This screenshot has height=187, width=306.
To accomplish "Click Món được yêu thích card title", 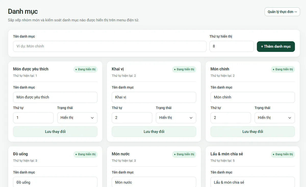I will [31, 69].
